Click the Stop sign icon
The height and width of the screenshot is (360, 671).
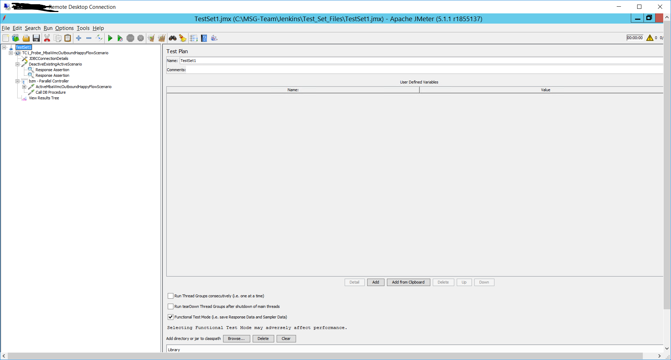click(130, 38)
